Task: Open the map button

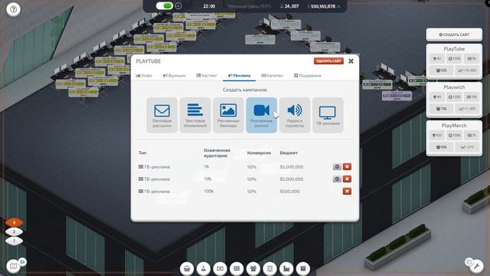Action: click(13, 266)
